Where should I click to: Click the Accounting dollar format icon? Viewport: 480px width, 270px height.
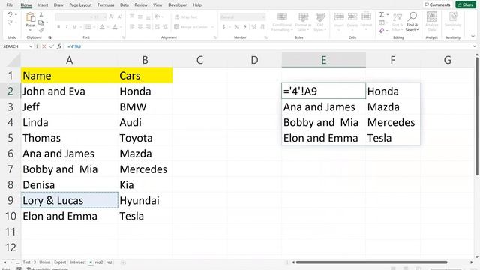point(223,27)
